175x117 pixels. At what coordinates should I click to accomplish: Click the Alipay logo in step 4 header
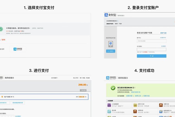[111, 78]
